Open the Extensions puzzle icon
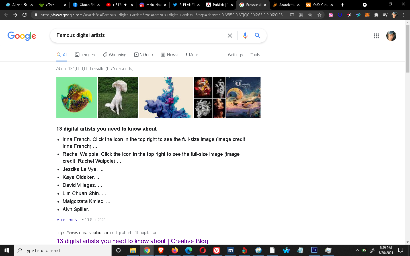Image resolution: width=410 pixels, height=256 pixels. click(x=376, y=15)
